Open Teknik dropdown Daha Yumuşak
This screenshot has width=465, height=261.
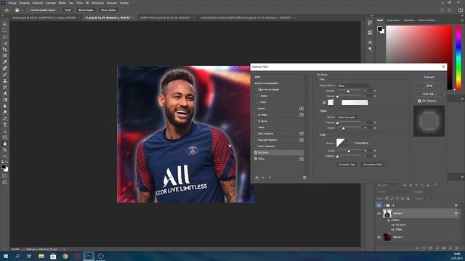click(x=348, y=117)
